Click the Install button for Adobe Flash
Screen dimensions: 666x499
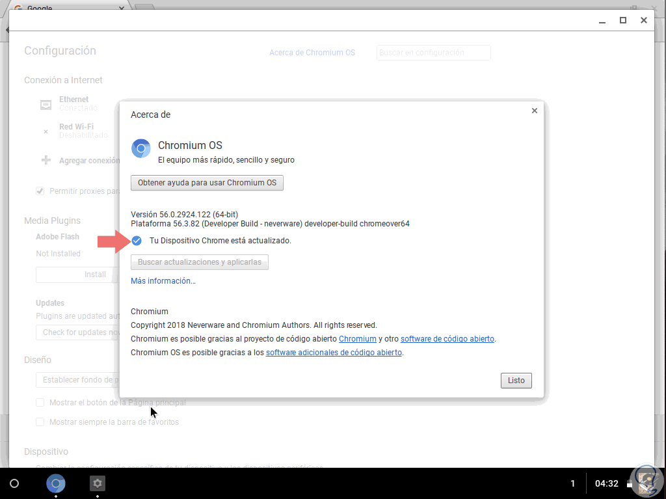(x=77, y=275)
